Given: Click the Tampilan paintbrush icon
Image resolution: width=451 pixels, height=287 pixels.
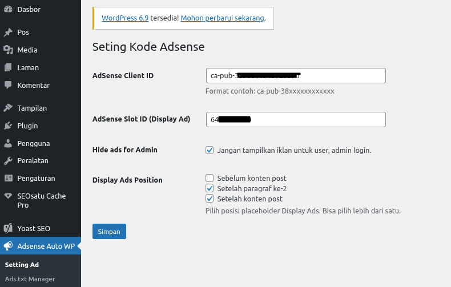Looking at the screenshot, I should point(8,108).
